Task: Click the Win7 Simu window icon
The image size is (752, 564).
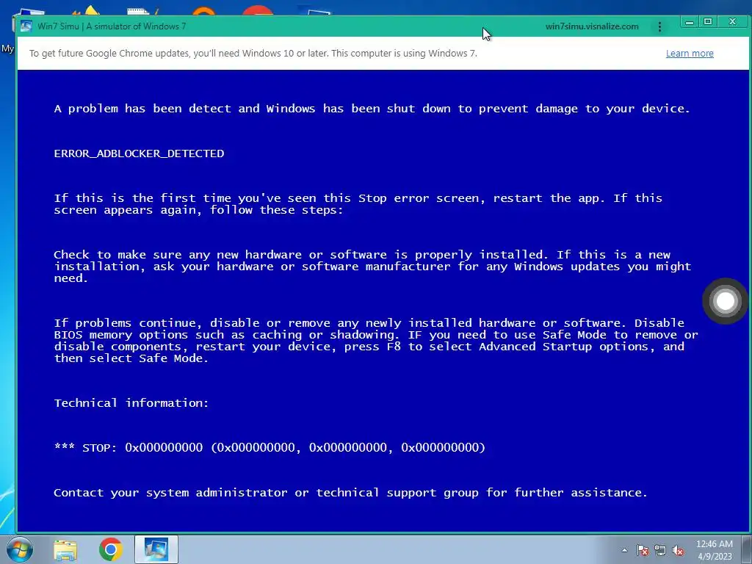Action: [26, 26]
